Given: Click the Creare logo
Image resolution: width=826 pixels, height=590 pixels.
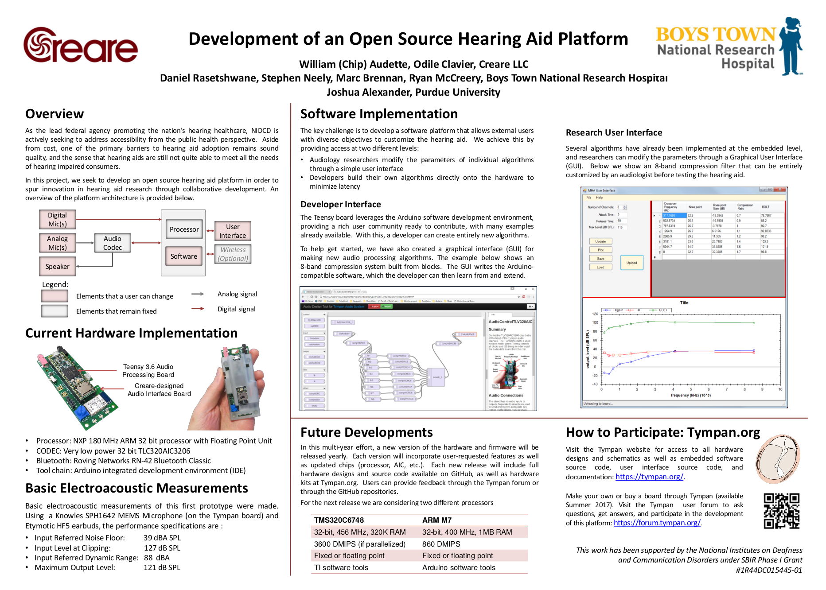Looking at the screenshot, I should click(81, 45).
